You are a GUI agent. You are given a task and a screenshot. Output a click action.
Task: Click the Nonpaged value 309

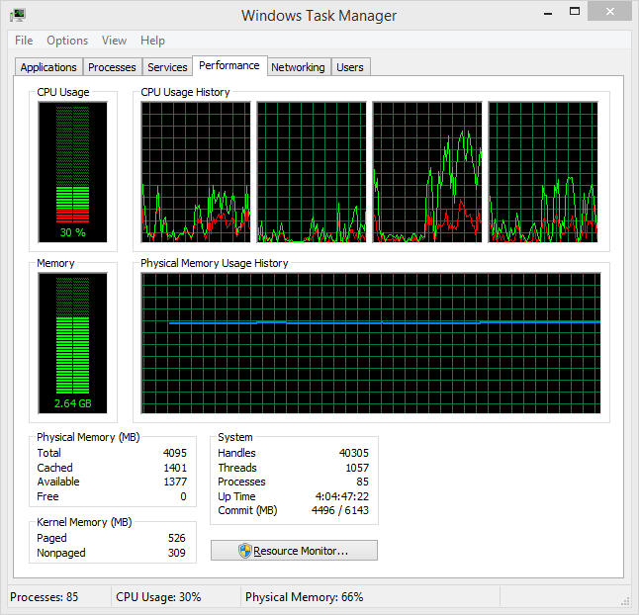(x=177, y=553)
